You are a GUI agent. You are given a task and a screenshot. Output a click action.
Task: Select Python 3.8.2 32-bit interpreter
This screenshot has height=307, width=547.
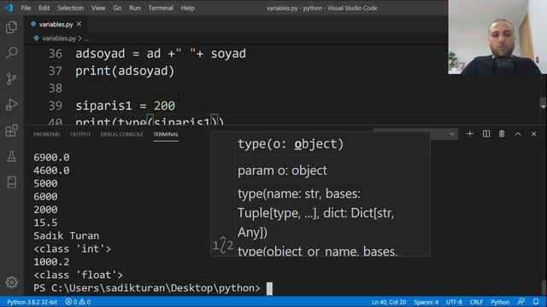tap(32, 302)
